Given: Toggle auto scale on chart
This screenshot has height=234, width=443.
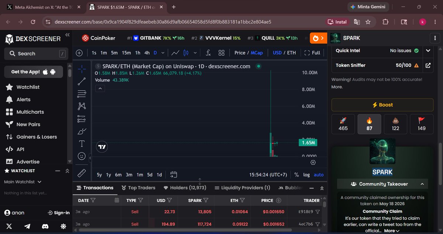Looking at the screenshot, I should coord(319,175).
